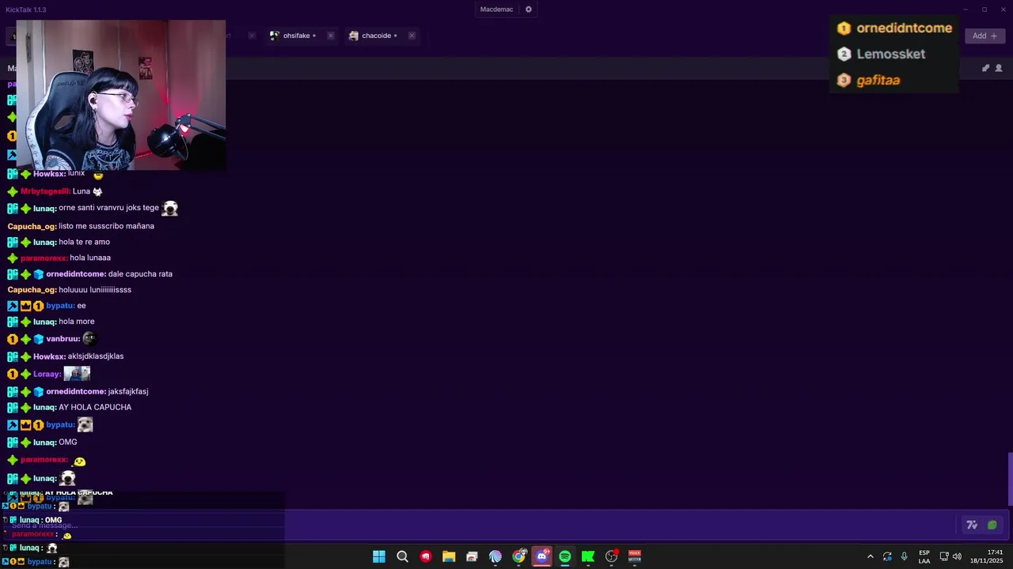Open clock showing 17:41 18/11/2025
Viewport: 1013px width, 569px height.
pyautogui.click(x=988, y=556)
